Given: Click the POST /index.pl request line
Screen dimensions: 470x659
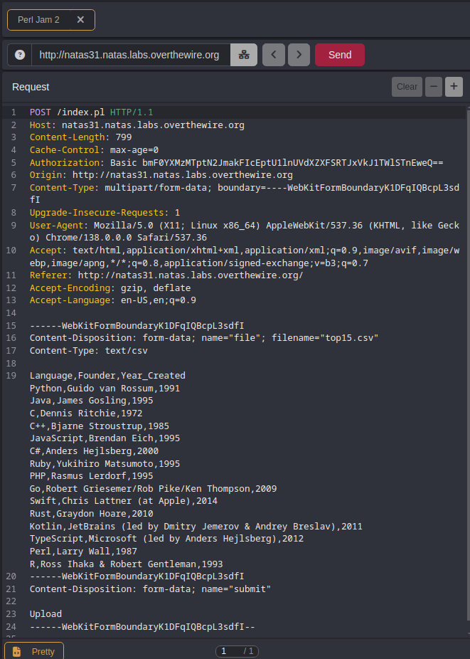Looking at the screenshot, I should coord(91,112).
